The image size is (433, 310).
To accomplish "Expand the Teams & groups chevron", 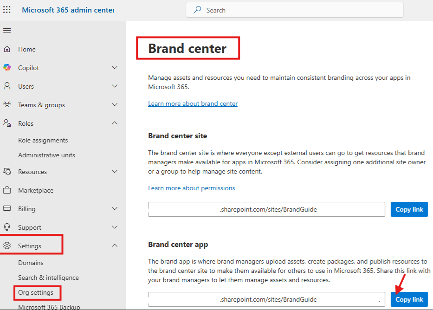I will [115, 104].
